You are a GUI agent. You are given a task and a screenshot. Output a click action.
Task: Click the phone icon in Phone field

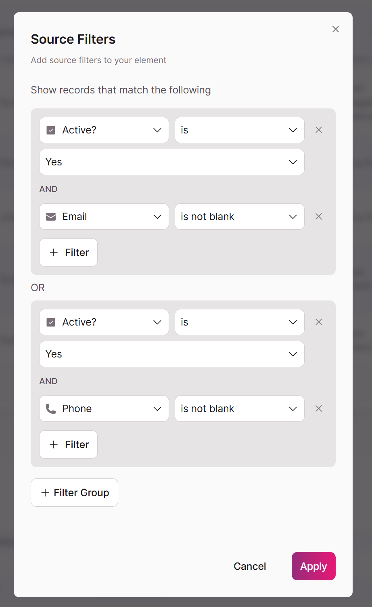(51, 409)
